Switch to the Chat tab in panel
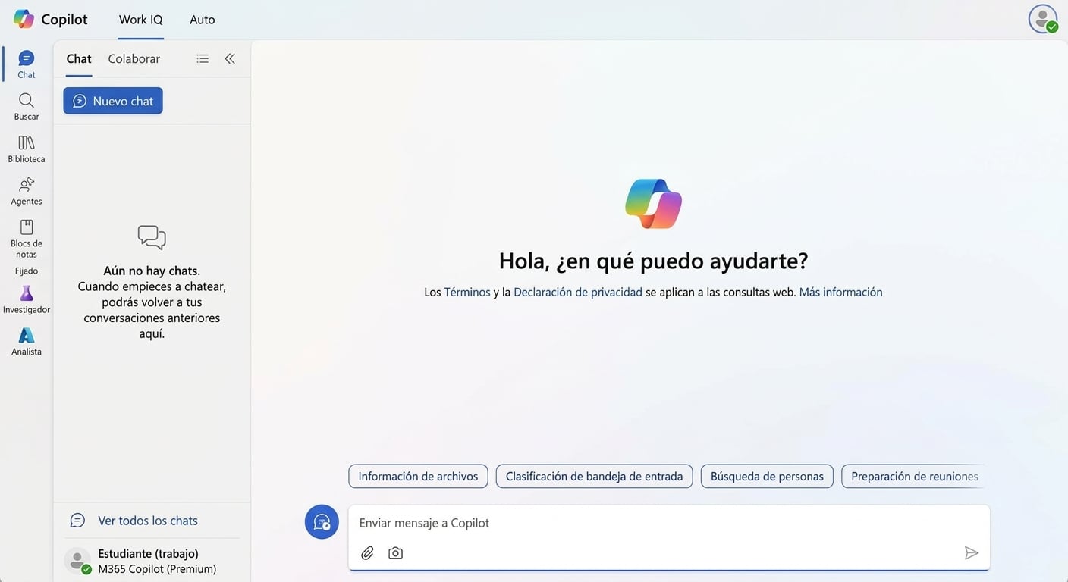This screenshot has width=1068, height=582. (x=79, y=59)
